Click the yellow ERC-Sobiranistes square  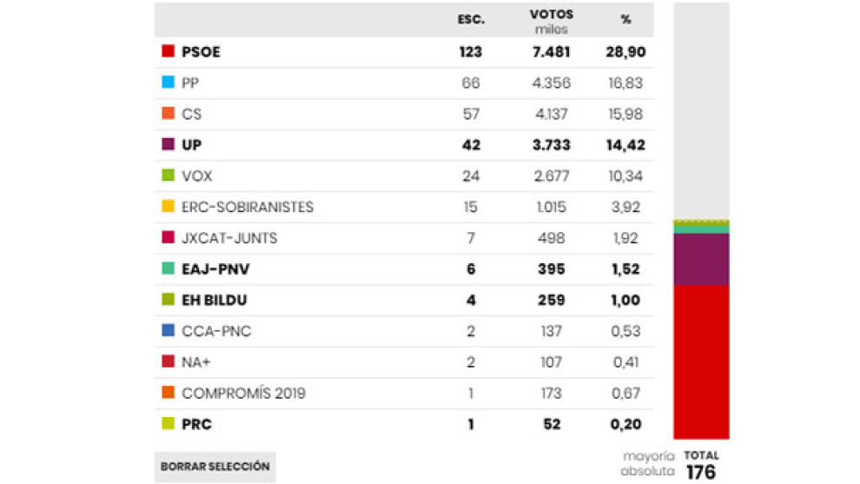169,207
